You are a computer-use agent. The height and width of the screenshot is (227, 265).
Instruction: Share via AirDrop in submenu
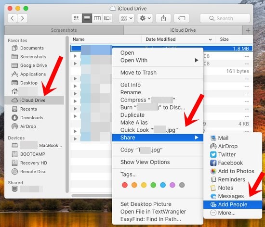tap(233, 146)
